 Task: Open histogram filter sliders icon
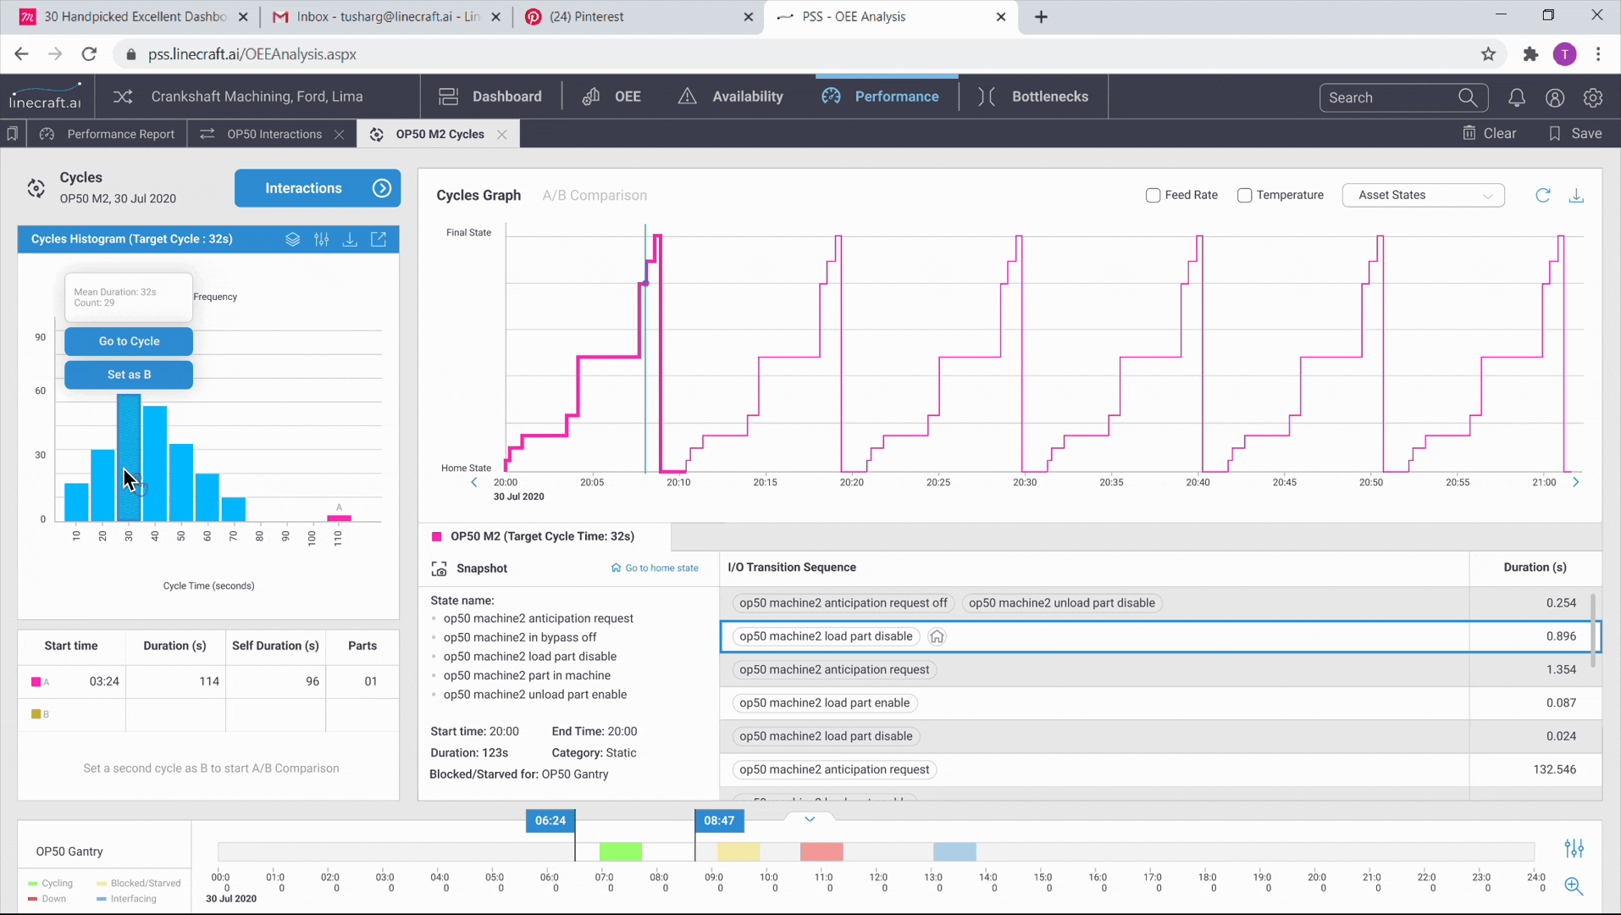(x=321, y=239)
